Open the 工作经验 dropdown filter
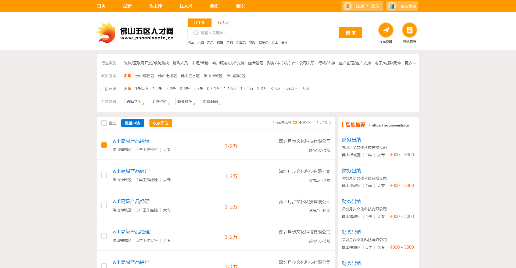Viewport: 516px width, 268px height. coord(160,102)
